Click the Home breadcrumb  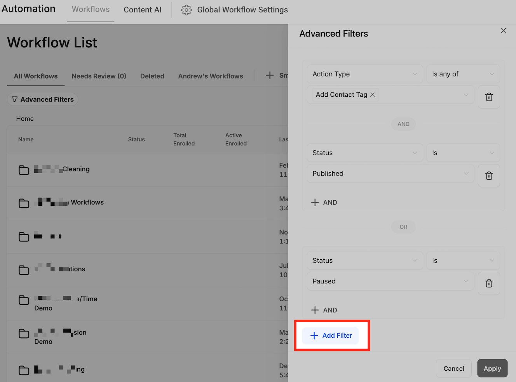coord(25,119)
